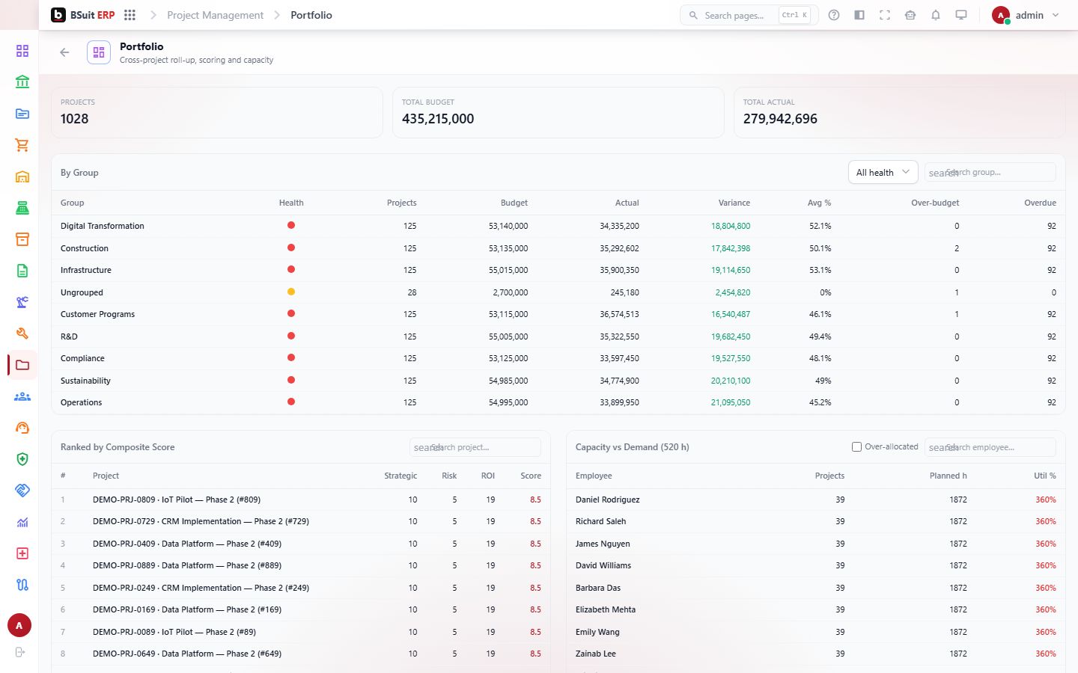
Task: Sort by the Variance column header
Action: point(734,203)
